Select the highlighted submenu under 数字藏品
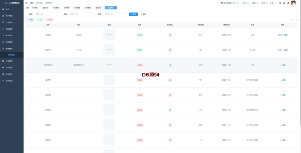The height and width of the screenshot is (153, 301). pos(12,55)
